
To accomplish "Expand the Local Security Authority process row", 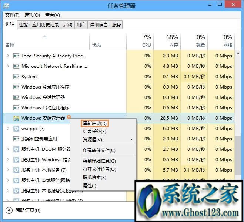I will point(8,56).
